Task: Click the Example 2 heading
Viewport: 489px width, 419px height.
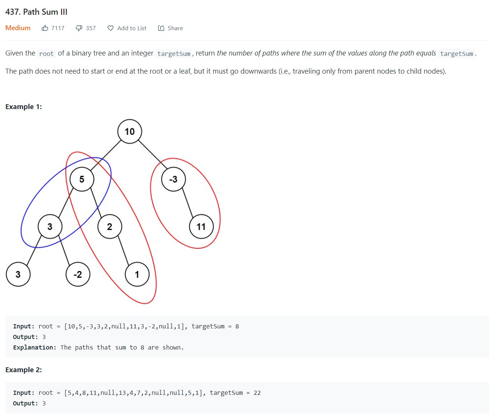Action: pyautogui.click(x=23, y=370)
